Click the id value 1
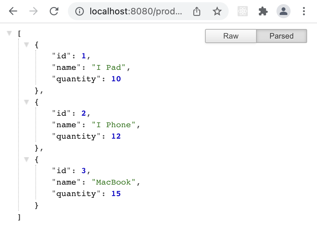Viewport: 317px width, 234px height. click(84, 56)
